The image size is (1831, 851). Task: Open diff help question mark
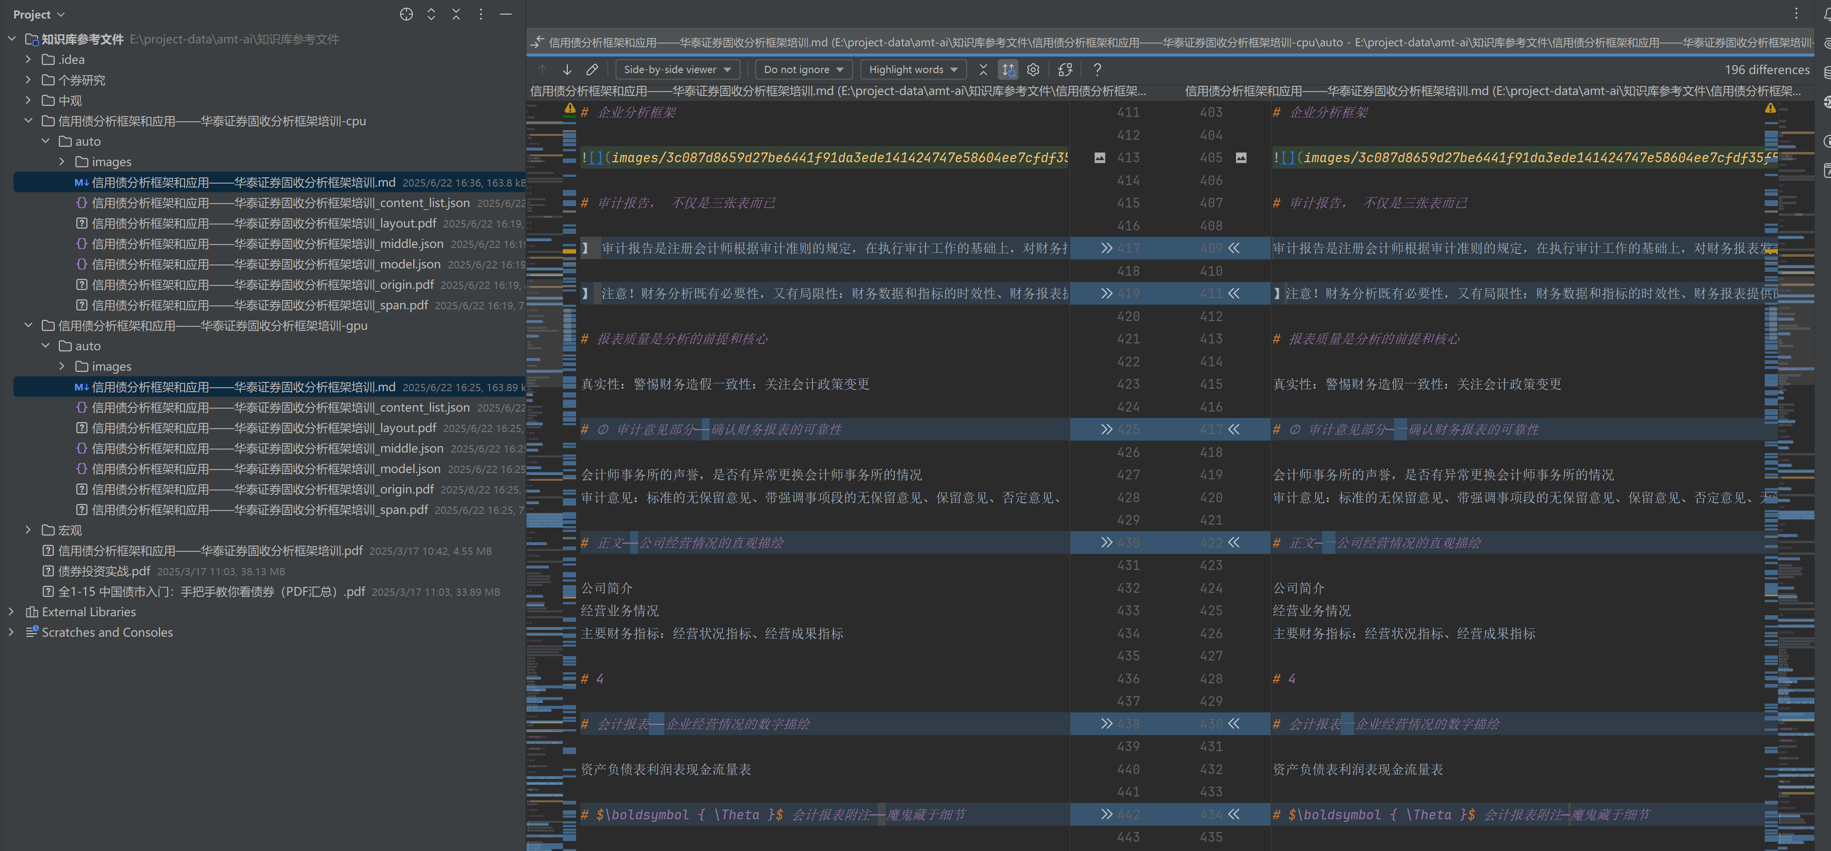click(x=1097, y=70)
